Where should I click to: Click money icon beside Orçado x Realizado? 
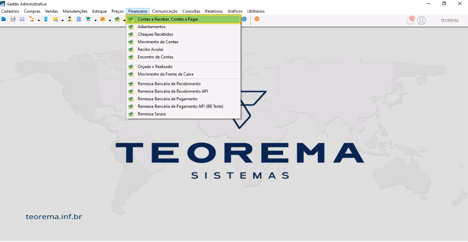click(131, 67)
